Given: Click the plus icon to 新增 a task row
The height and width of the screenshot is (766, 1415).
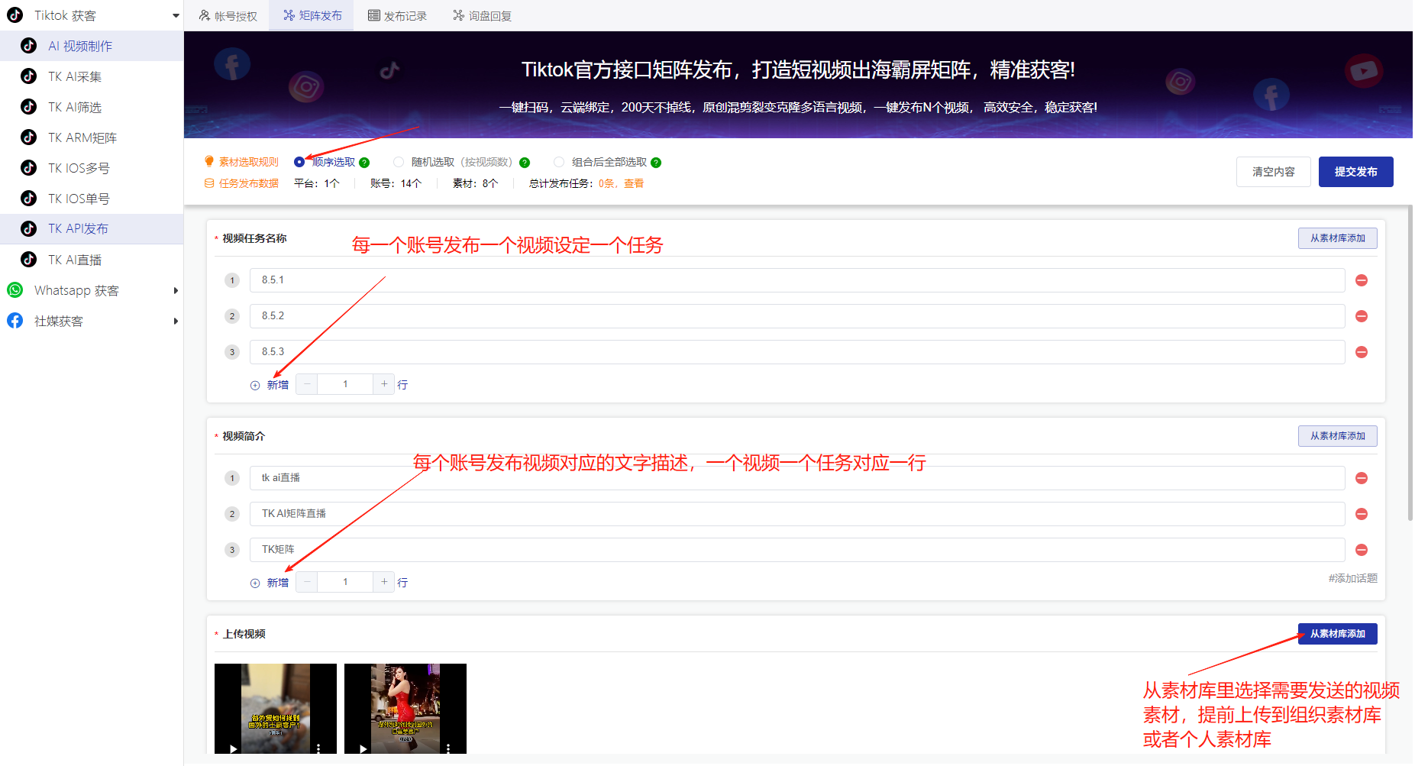Looking at the screenshot, I should coord(255,385).
